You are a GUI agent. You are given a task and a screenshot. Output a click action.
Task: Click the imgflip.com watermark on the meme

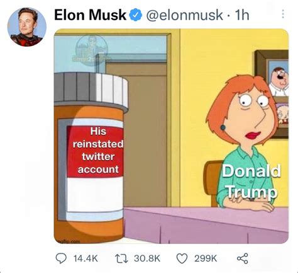(x=67, y=241)
